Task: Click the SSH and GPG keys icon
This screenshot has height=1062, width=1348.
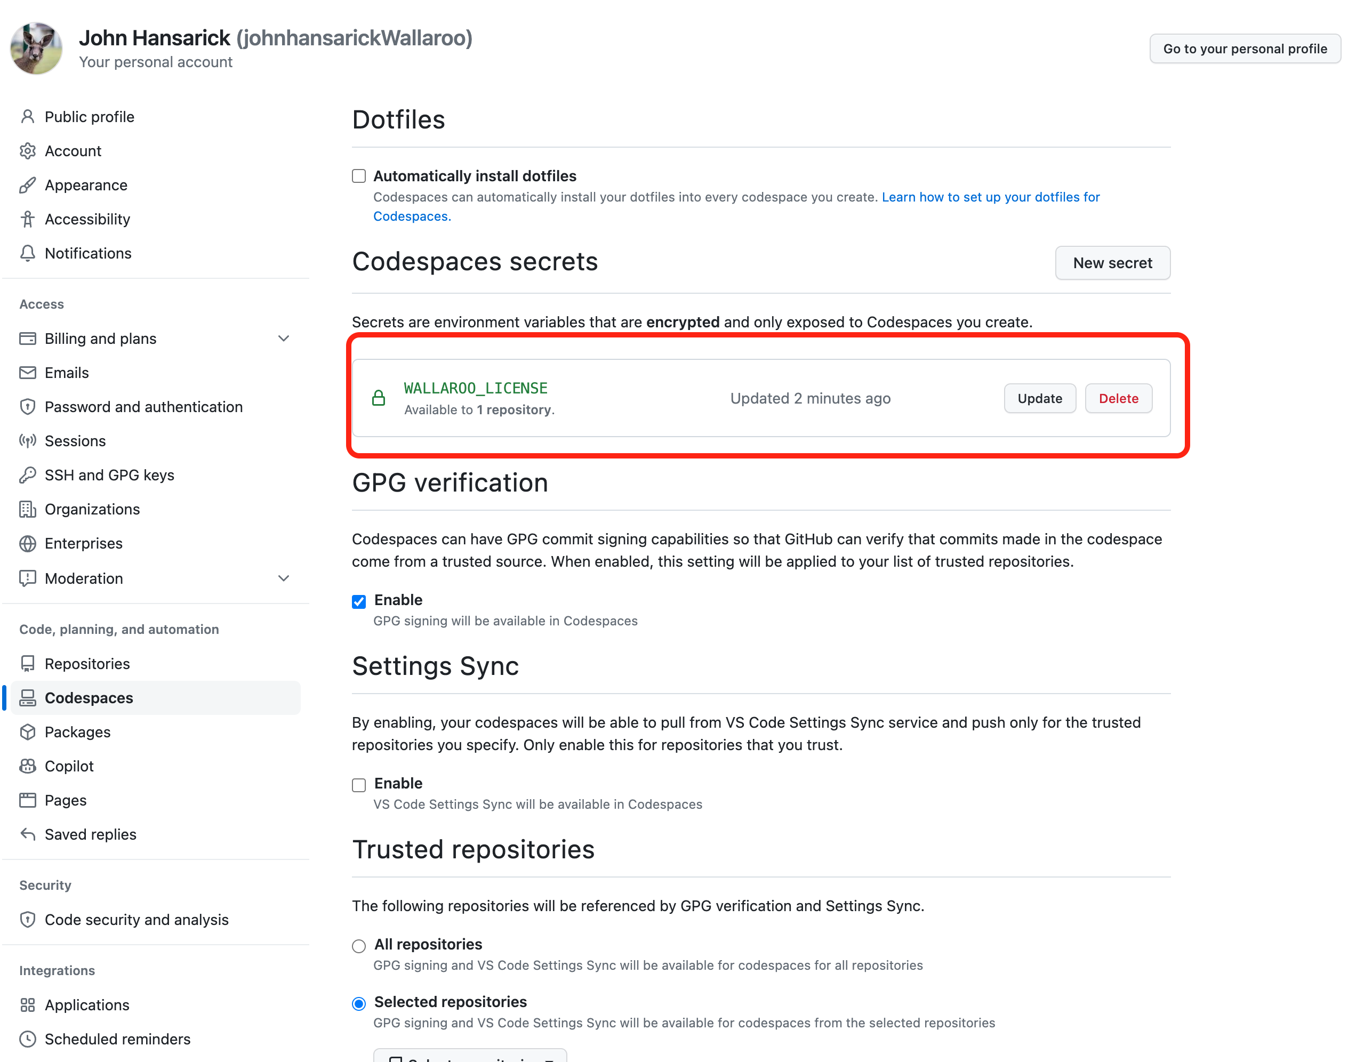Action: pyautogui.click(x=28, y=475)
